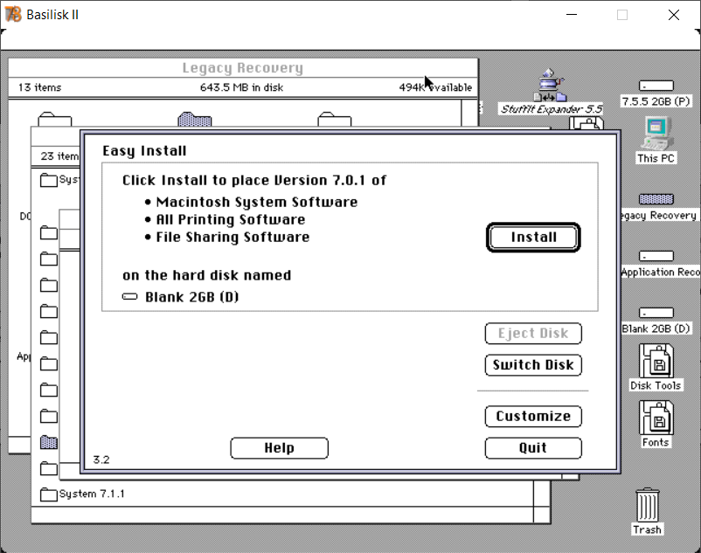Select the Blank 2GB (D) desktop disk icon
This screenshot has height=553, width=701.
656,313
